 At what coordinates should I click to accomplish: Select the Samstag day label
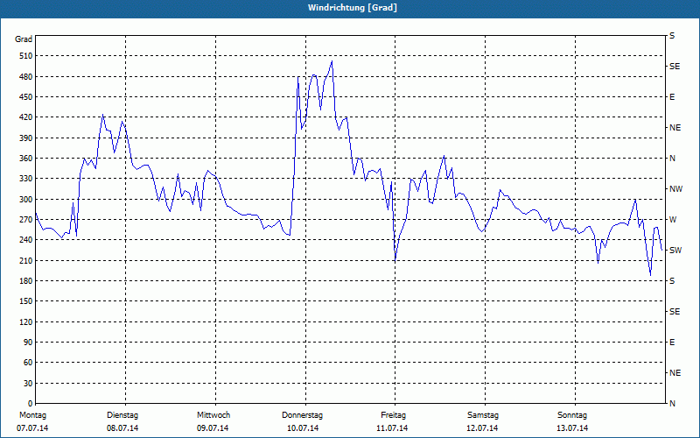point(483,415)
